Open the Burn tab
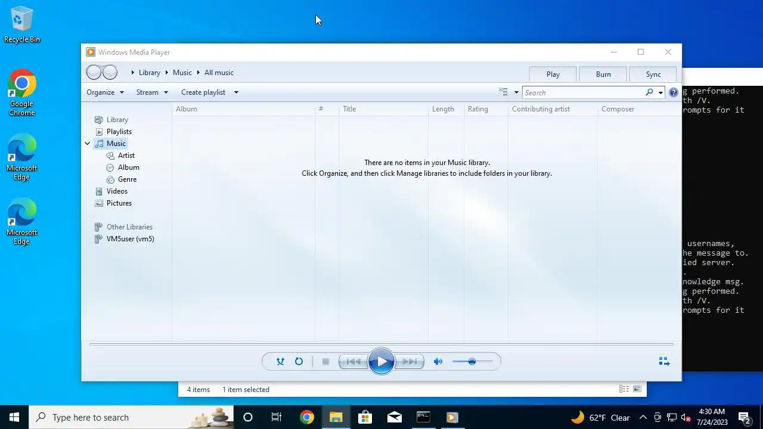The height and width of the screenshot is (429, 763). click(x=603, y=74)
